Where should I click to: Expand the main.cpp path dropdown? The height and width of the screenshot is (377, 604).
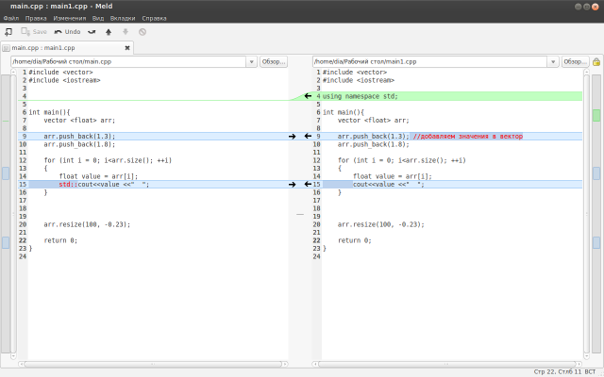click(252, 61)
